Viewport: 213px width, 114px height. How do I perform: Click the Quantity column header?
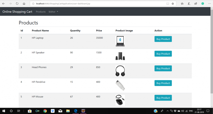click(x=75, y=31)
